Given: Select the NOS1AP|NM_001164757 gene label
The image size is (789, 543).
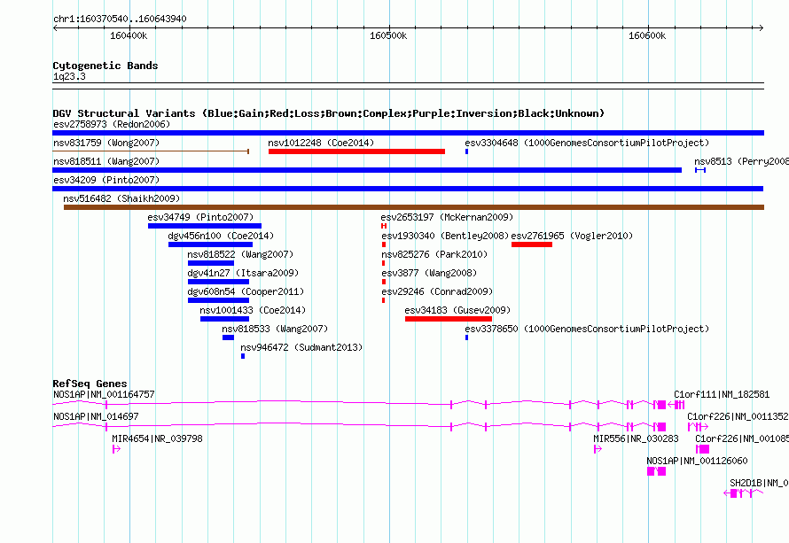Looking at the screenshot, I should click(x=104, y=395).
